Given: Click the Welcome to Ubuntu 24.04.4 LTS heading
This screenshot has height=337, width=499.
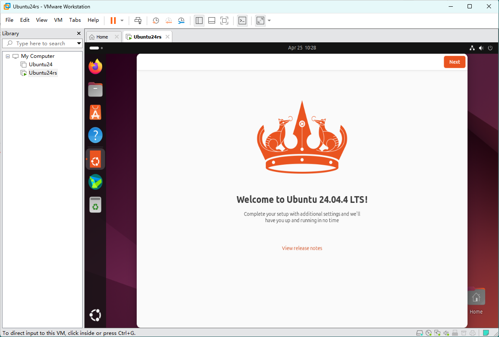Looking at the screenshot, I should [x=302, y=200].
